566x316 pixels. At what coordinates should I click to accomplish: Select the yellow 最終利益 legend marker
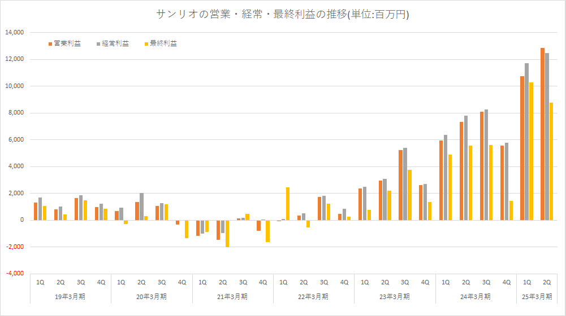pyautogui.click(x=146, y=43)
